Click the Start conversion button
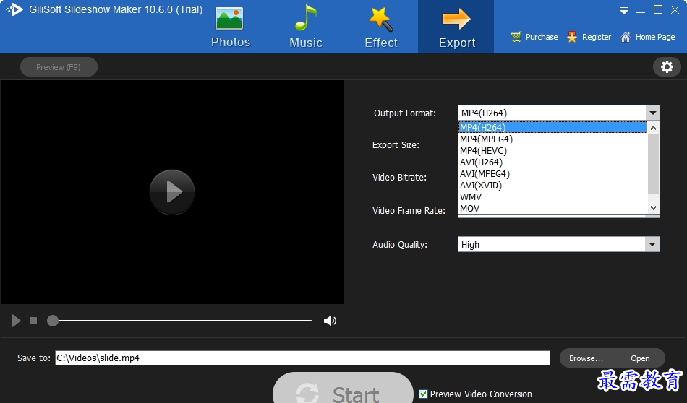This screenshot has height=403, width=687. coord(343,389)
